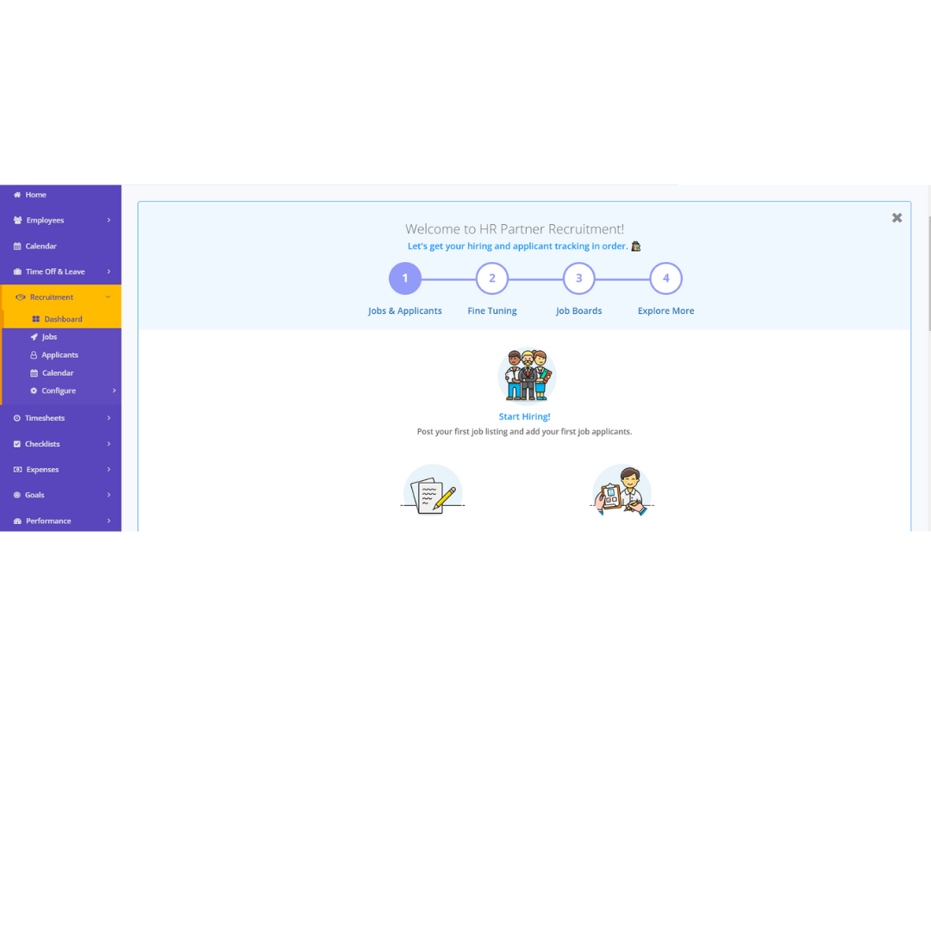Click the Configure gear icon
The height and width of the screenshot is (931, 931).
point(34,391)
